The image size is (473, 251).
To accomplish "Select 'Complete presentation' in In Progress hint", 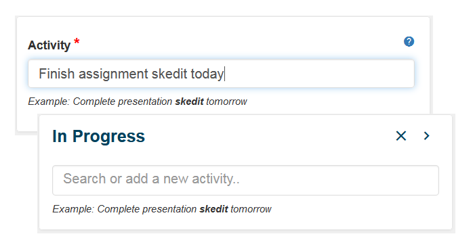I will click(x=147, y=210).
